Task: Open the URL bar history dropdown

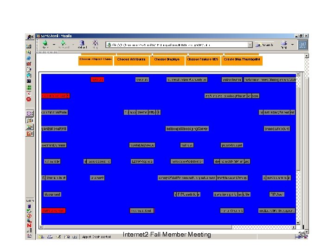Action: [x=250, y=45]
